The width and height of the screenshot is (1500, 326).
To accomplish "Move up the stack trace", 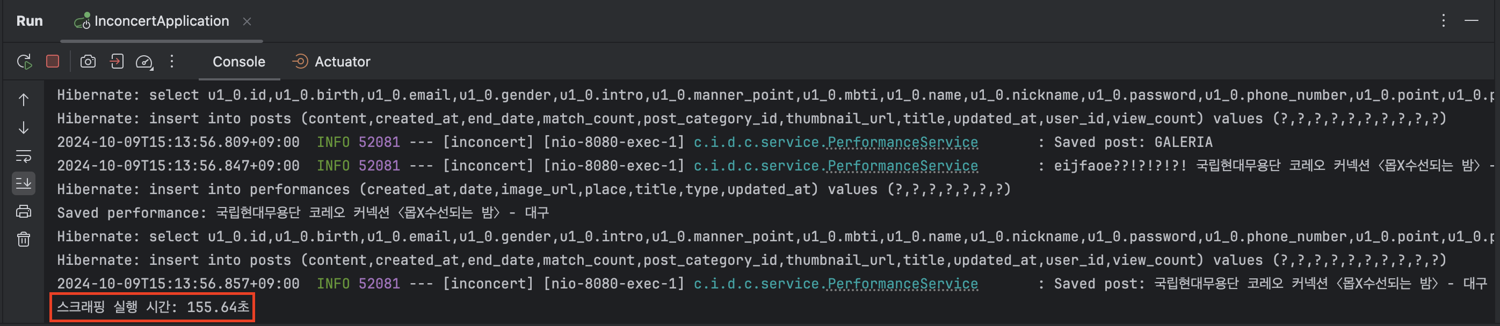I will pyautogui.click(x=23, y=100).
